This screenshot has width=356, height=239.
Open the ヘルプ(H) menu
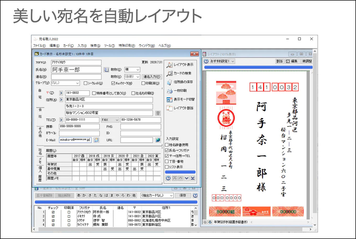pos(164,46)
